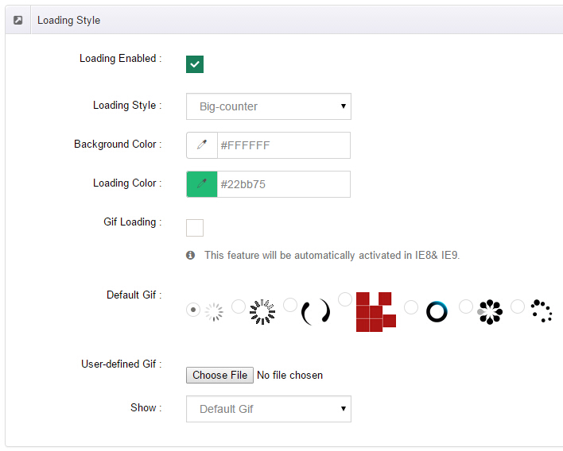
Task: Open the Loading Style Big-counter dropdown
Action: coord(269,106)
